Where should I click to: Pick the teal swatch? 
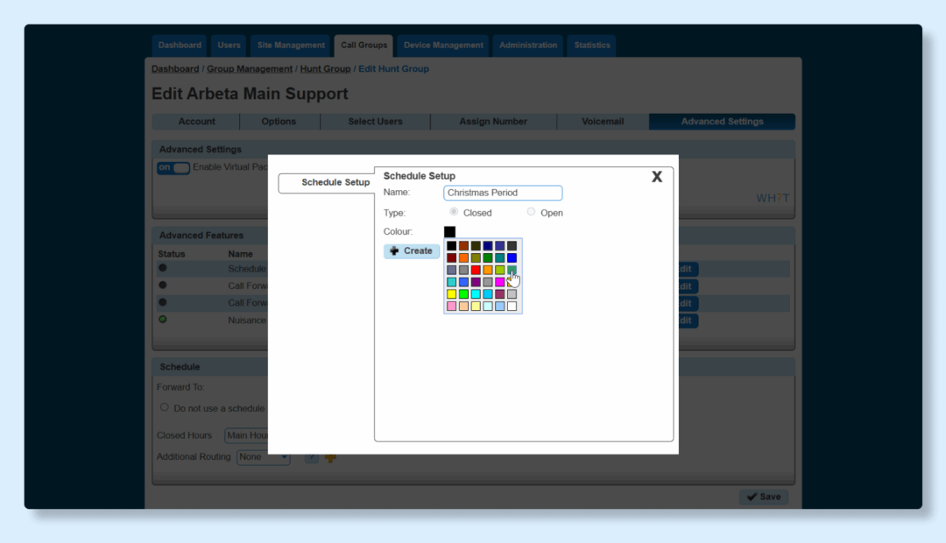tap(499, 257)
